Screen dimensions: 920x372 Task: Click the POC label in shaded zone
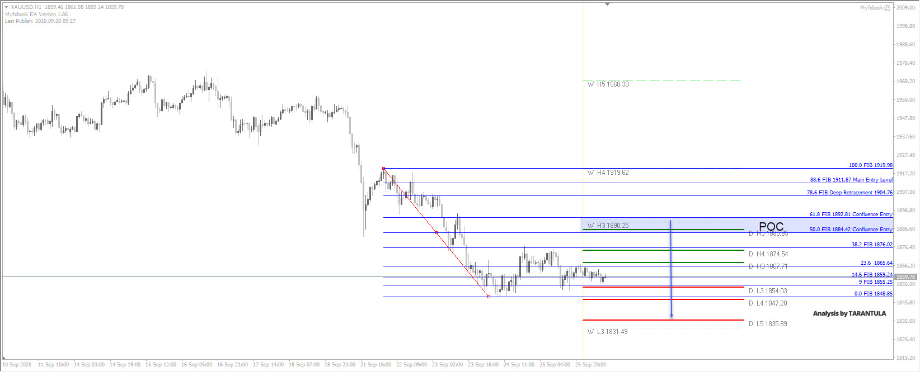pyautogui.click(x=771, y=226)
